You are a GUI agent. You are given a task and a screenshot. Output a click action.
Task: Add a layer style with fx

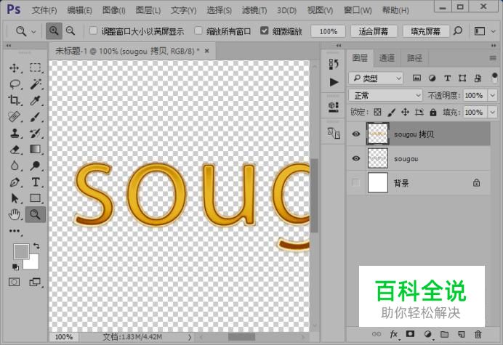click(394, 334)
